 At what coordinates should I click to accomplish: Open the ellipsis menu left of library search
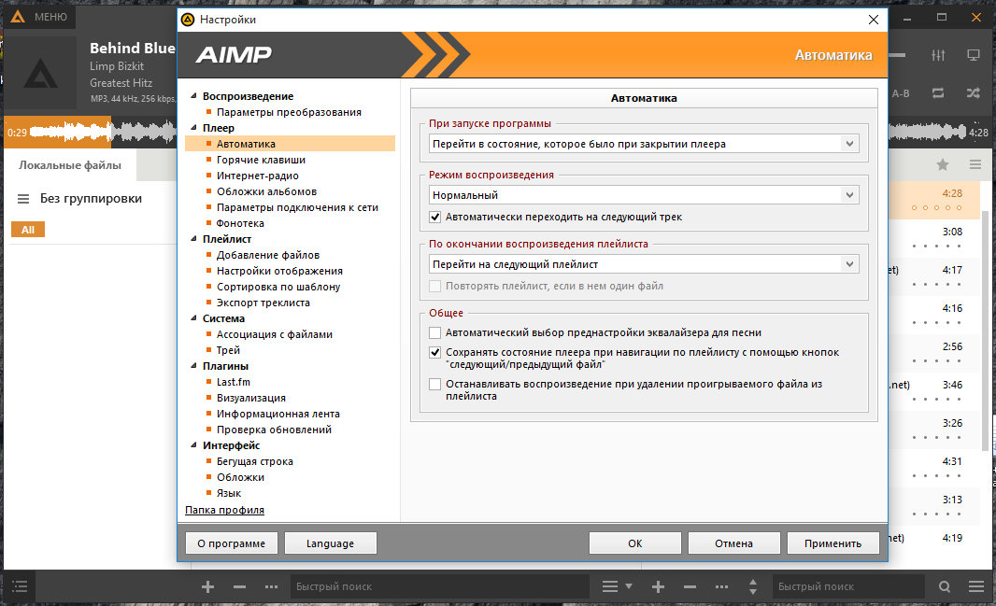coord(271,587)
